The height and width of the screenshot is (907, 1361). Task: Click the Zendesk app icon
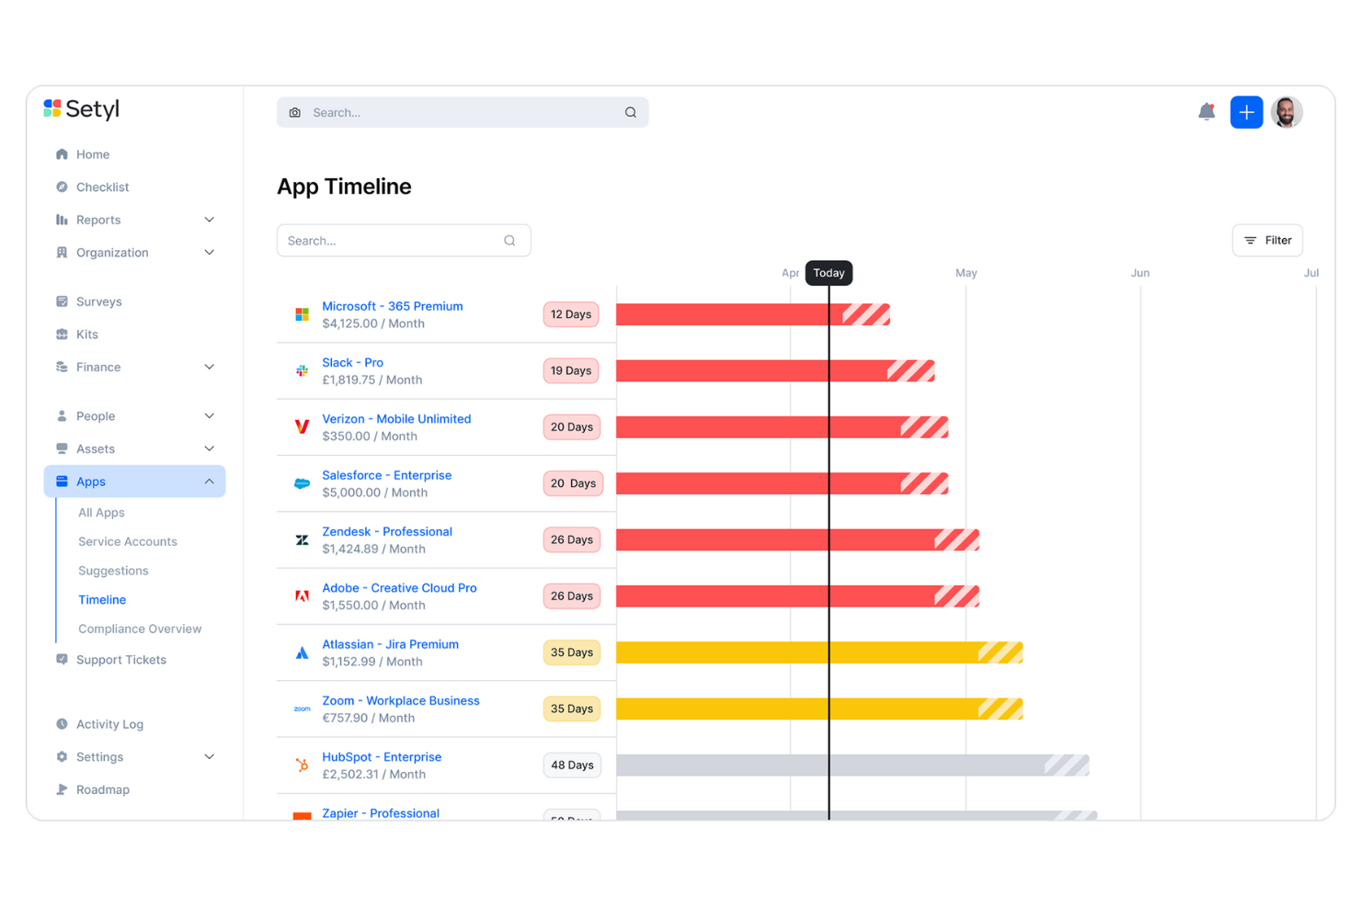coord(302,539)
